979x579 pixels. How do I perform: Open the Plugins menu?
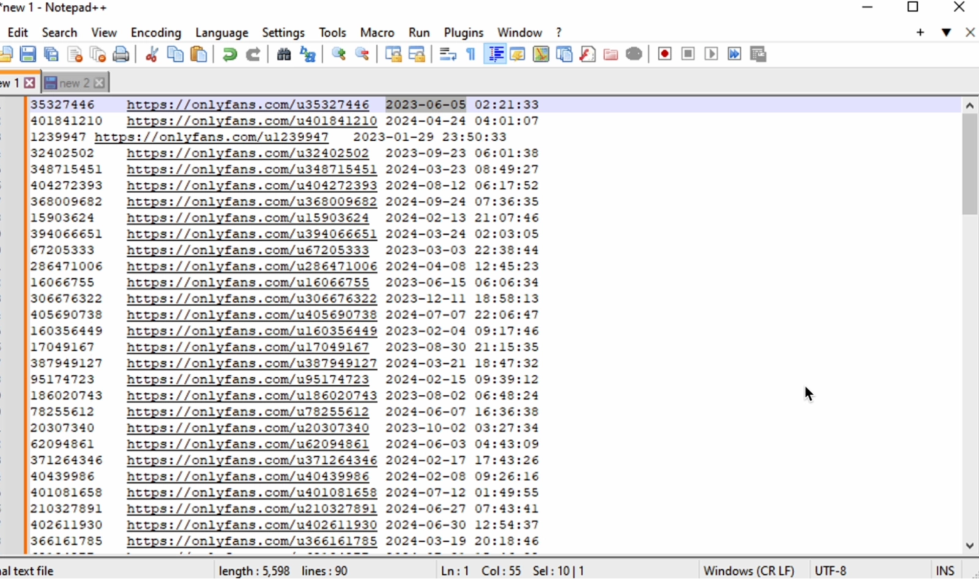463,32
